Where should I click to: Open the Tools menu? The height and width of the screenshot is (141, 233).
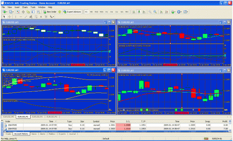33,7
